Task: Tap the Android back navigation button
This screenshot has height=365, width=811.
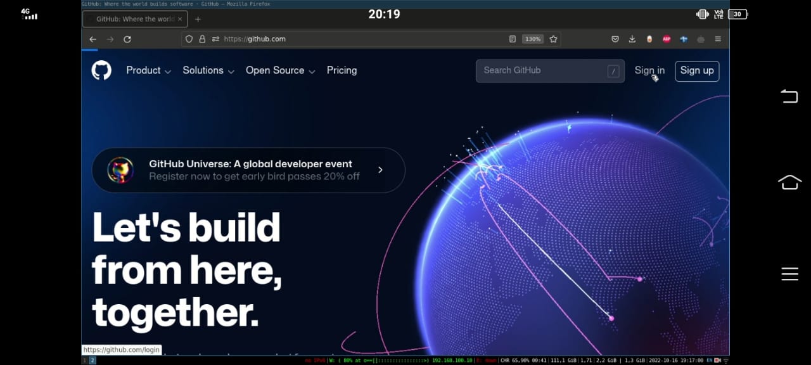Action: pos(789,96)
